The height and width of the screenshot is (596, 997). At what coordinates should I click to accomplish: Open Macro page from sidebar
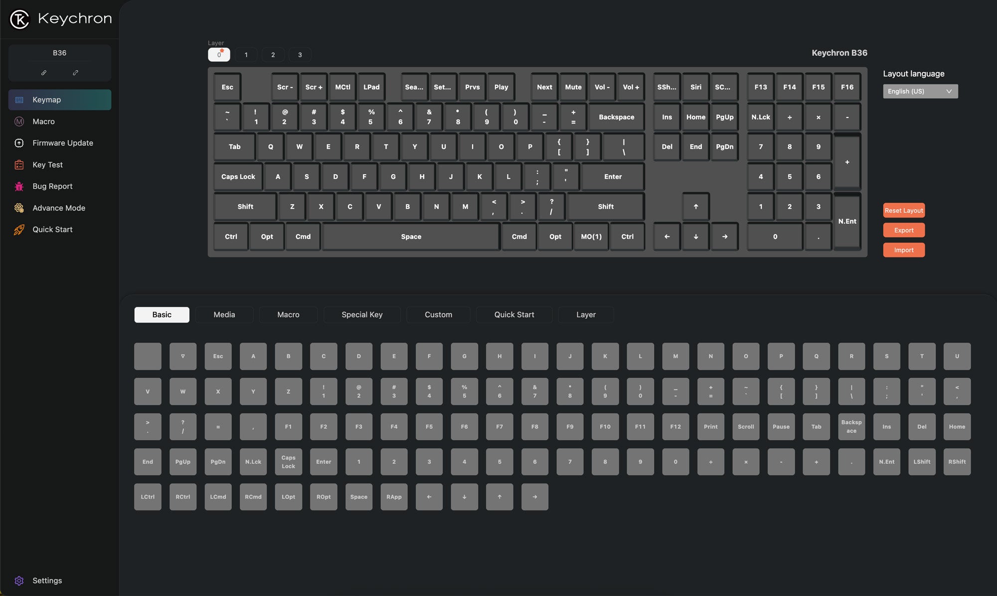point(43,121)
